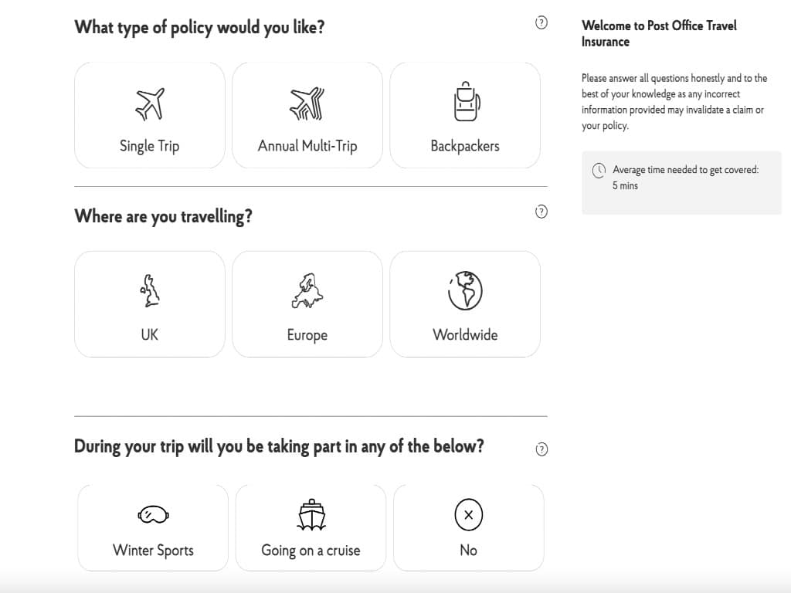Choose the Europe destination label
Image resolution: width=791 pixels, height=593 pixels.
(307, 335)
